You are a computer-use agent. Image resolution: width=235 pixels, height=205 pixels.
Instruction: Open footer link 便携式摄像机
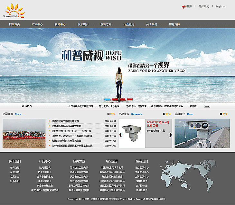(45, 181)
